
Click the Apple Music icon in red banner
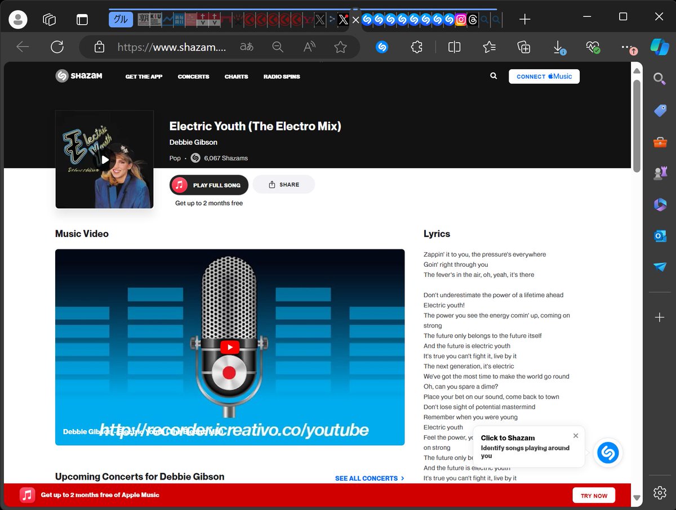coord(27,495)
